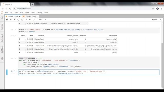Open the Files sidebar panel

tap(2, 18)
